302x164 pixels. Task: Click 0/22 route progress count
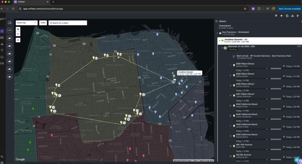299,46
